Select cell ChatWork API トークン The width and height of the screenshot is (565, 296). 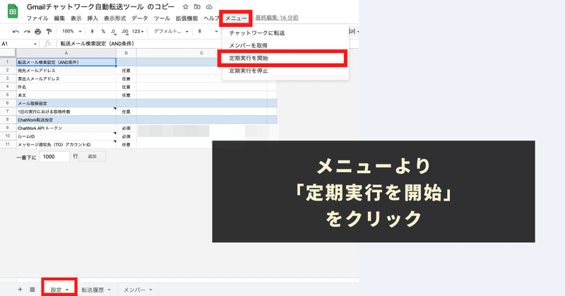click(66, 128)
